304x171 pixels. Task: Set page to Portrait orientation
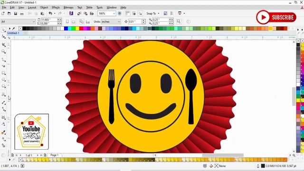[x=67, y=21]
